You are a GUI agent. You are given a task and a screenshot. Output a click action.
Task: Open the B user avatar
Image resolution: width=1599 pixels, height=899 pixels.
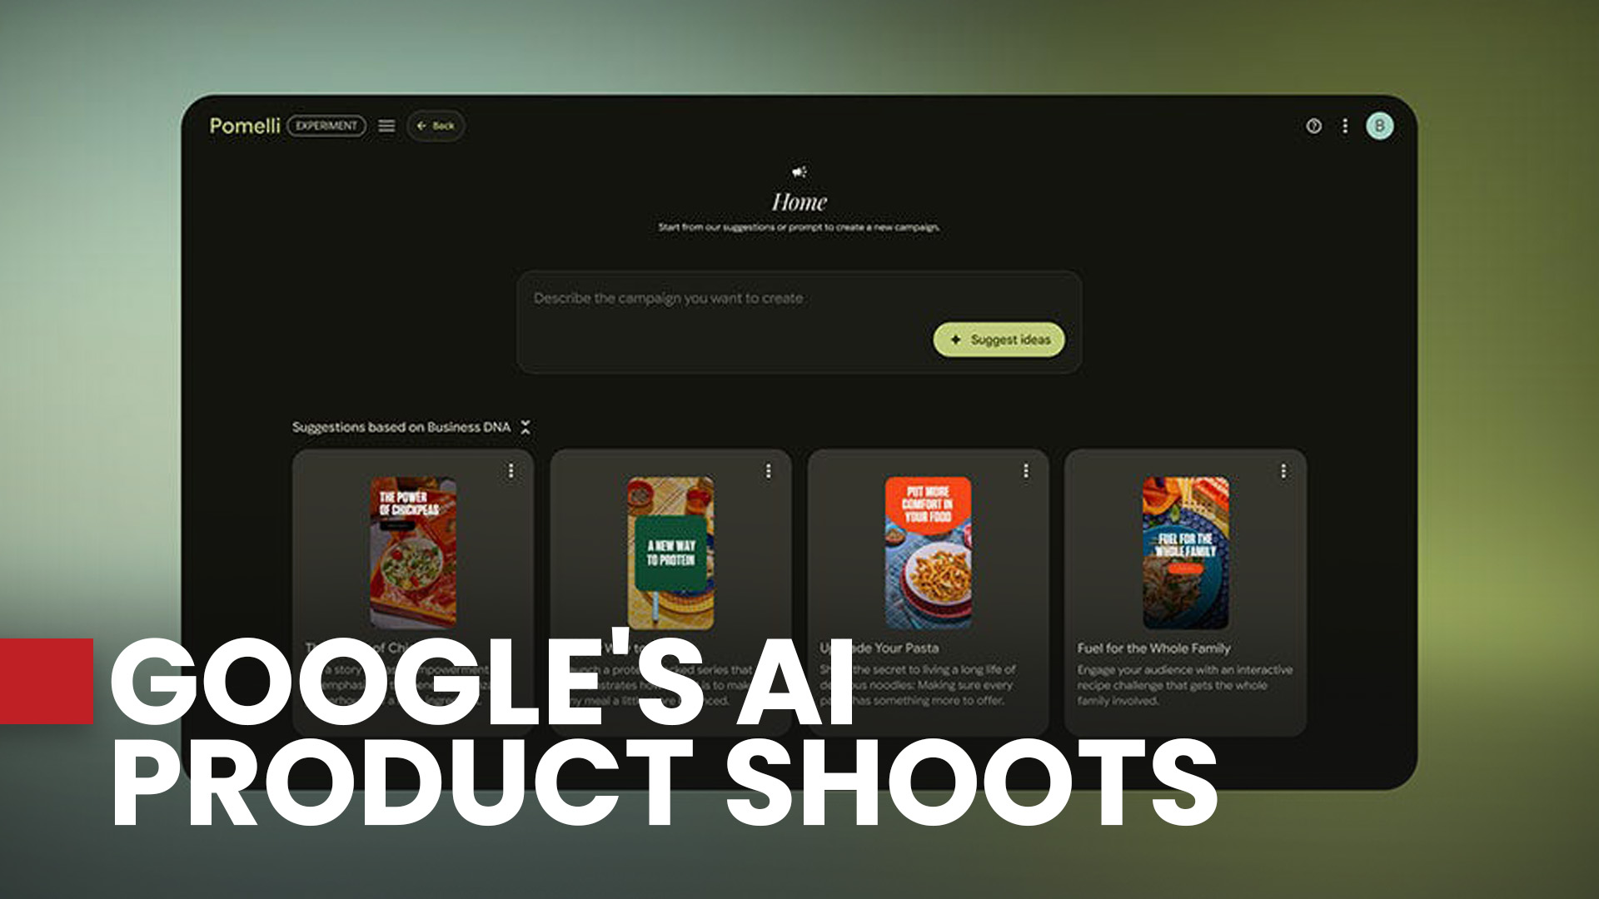pos(1379,126)
